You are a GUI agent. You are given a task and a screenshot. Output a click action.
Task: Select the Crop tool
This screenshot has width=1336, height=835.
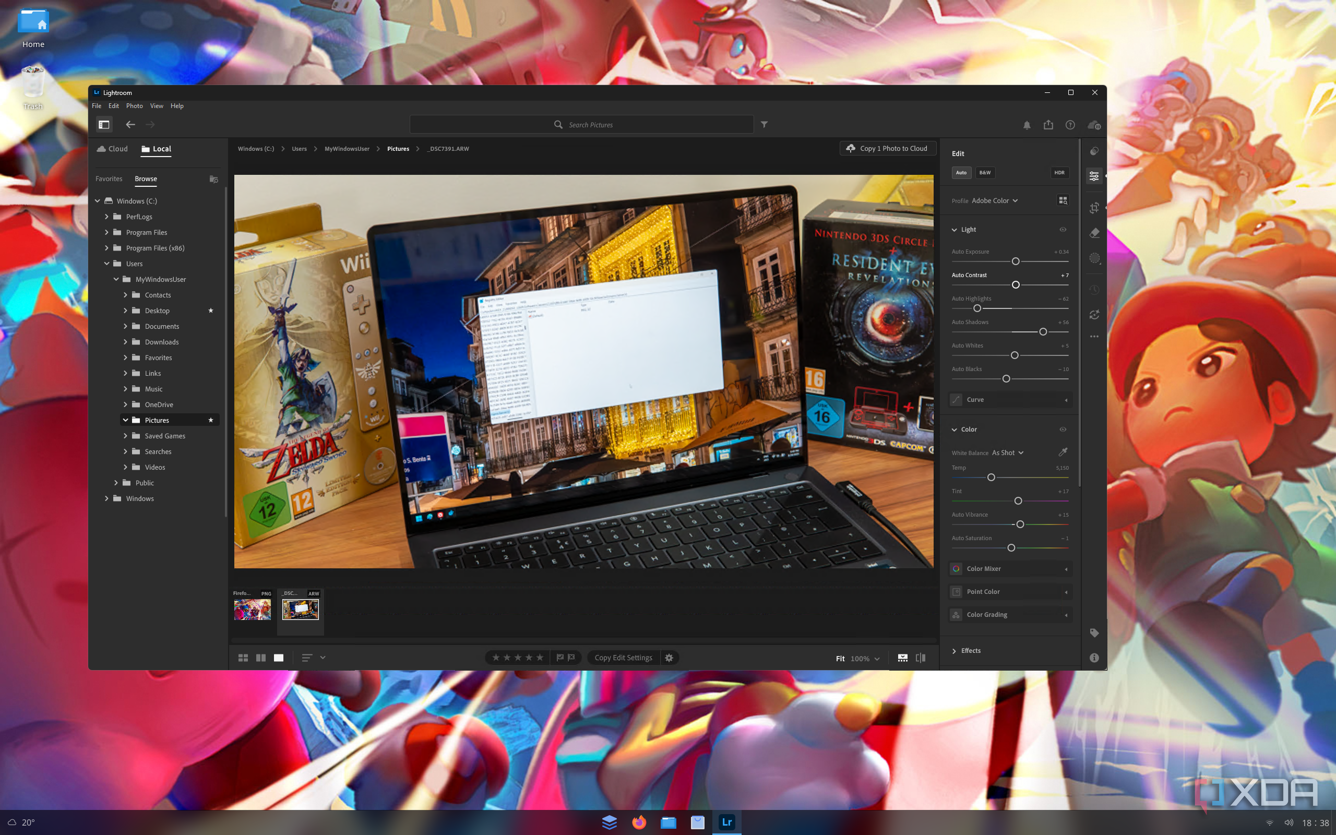(1094, 208)
